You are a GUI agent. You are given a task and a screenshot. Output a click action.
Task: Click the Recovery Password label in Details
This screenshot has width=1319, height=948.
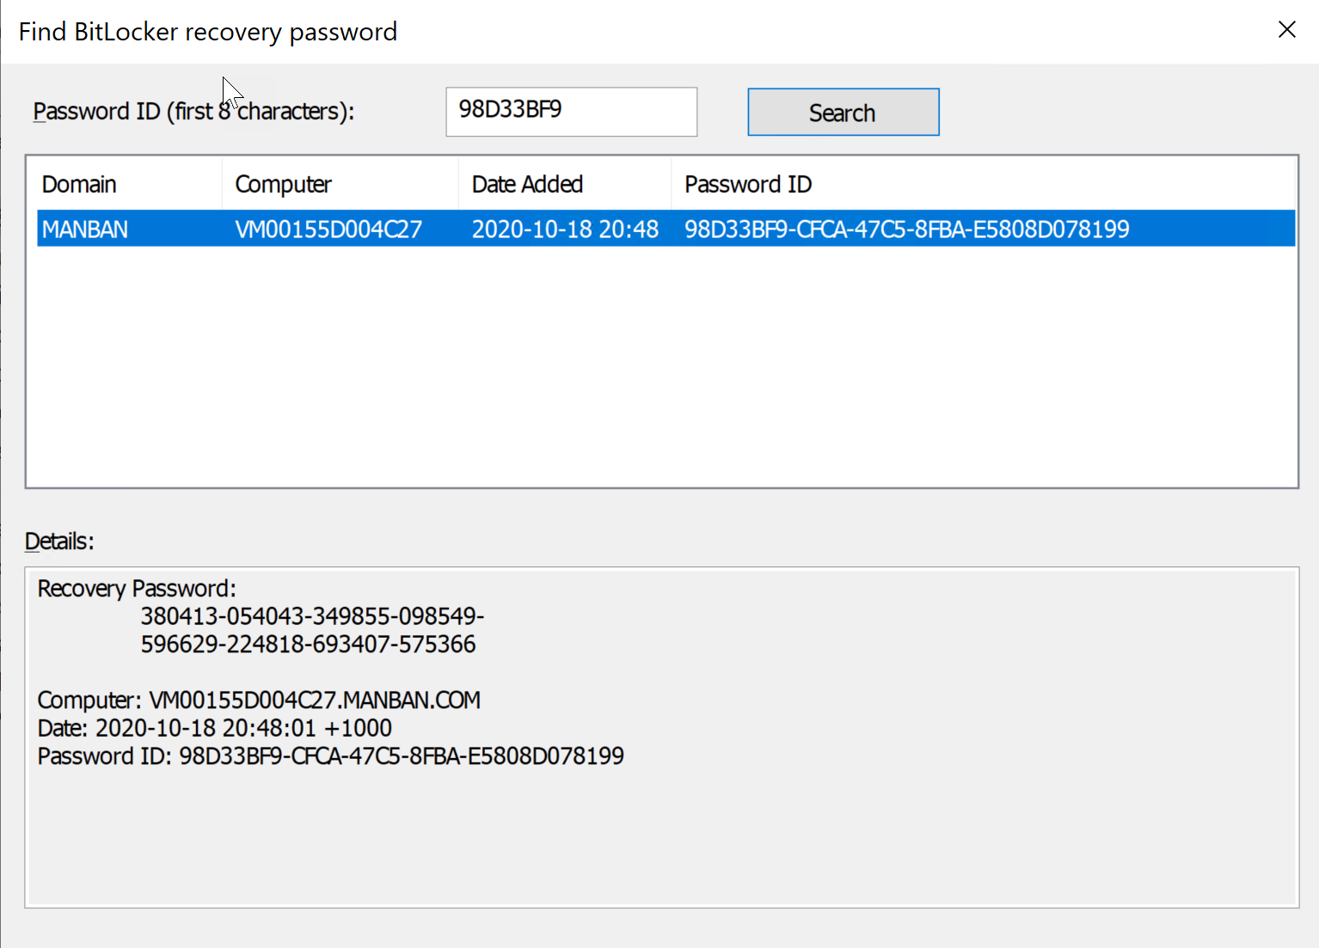137,589
